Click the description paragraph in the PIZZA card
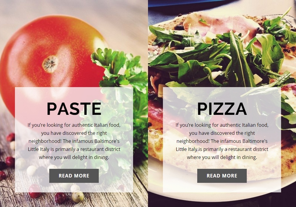The height and width of the screenshot is (207, 296). (x=222, y=141)
